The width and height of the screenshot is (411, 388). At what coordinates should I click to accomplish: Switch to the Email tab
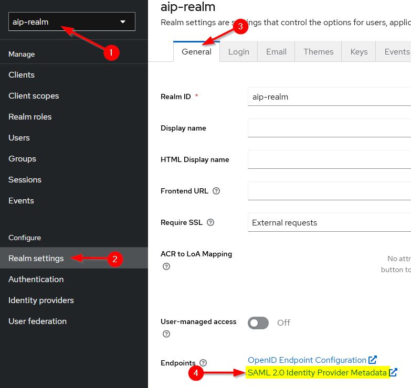tap(276, 52)
